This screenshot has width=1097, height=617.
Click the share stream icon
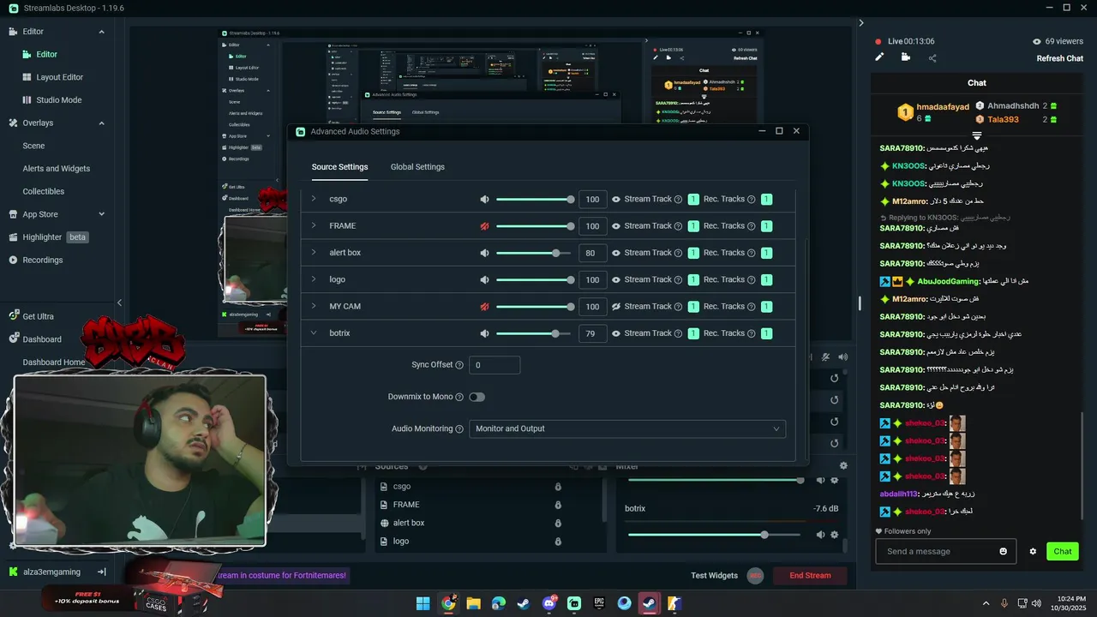tap(932, 58)
